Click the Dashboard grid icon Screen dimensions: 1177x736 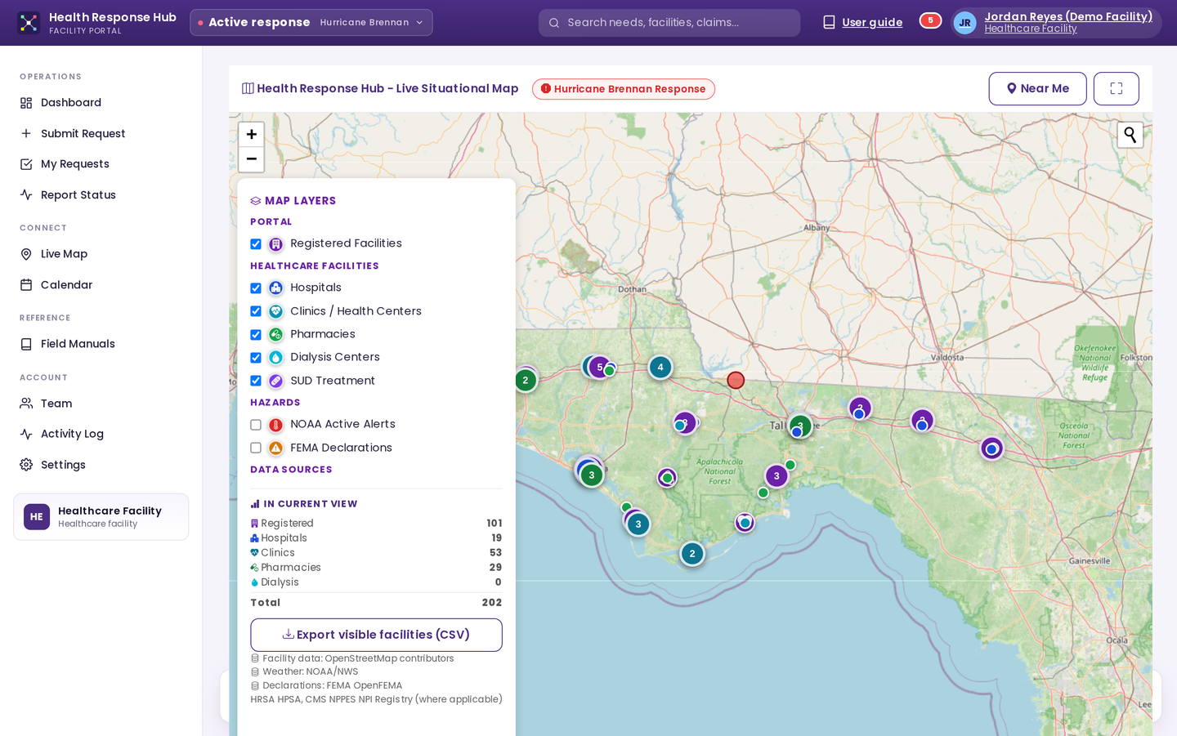26,103
